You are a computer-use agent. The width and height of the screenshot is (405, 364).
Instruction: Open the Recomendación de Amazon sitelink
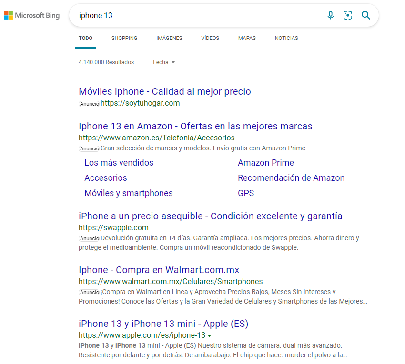291,178
